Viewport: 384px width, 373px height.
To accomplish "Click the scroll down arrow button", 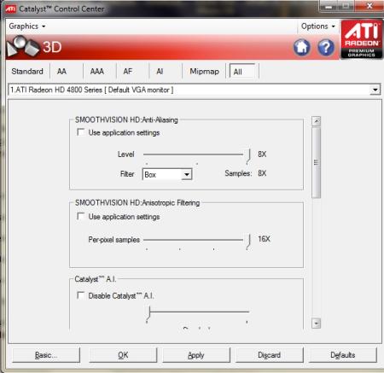I will coord(316,323).
